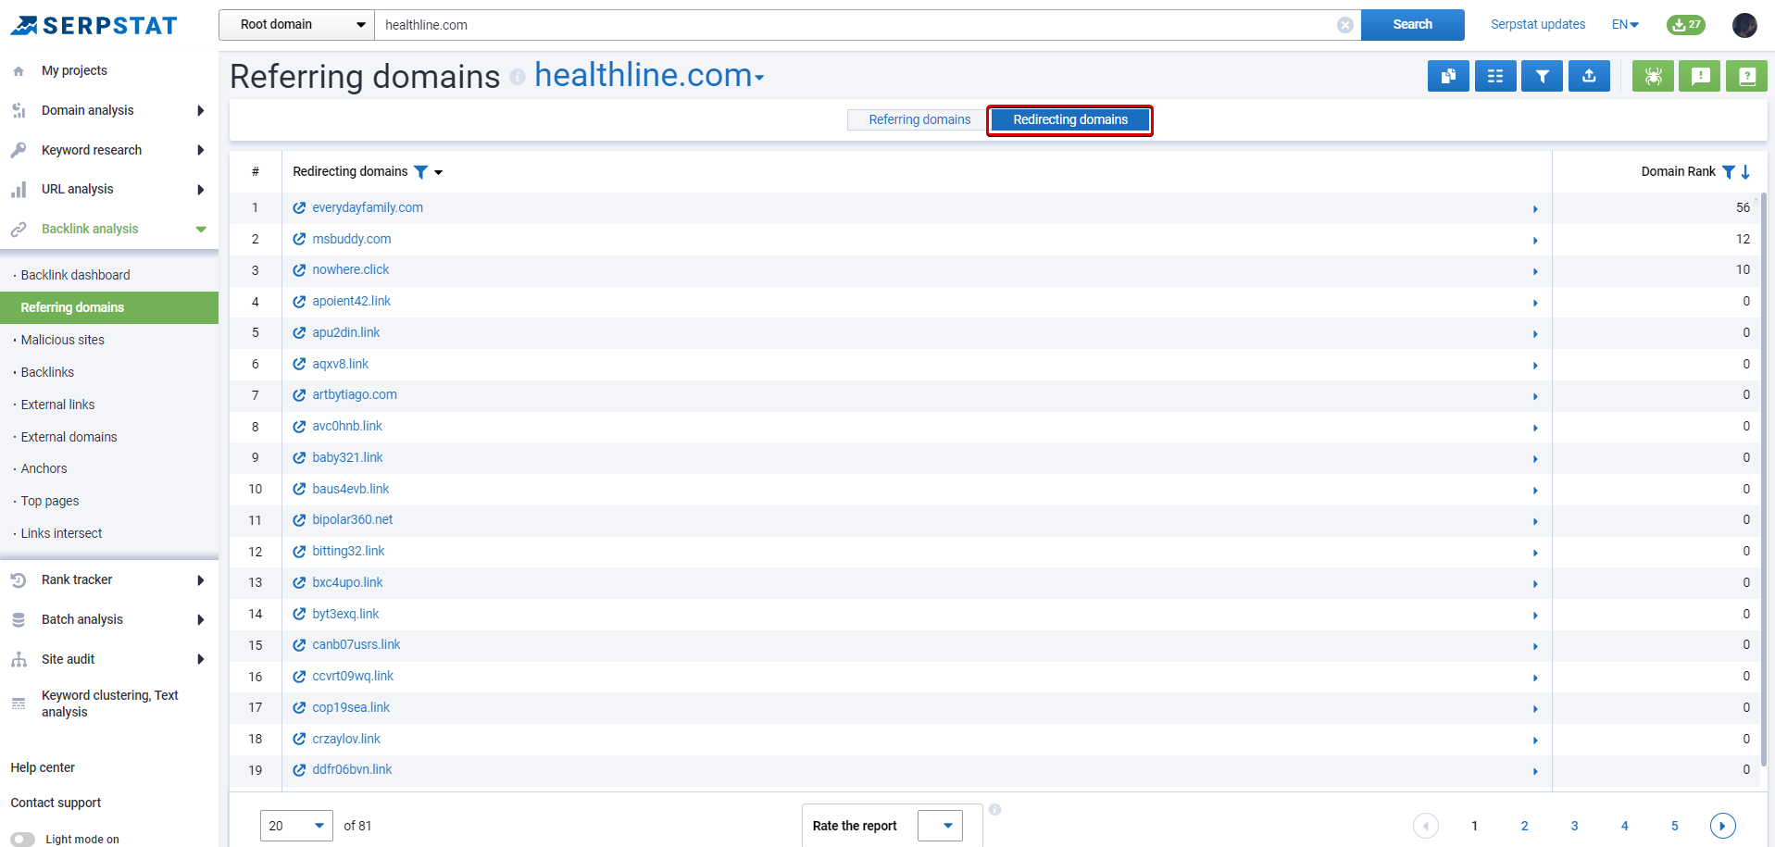
Task: Open Links intersect sidebar item
Action: pos(61,534)
